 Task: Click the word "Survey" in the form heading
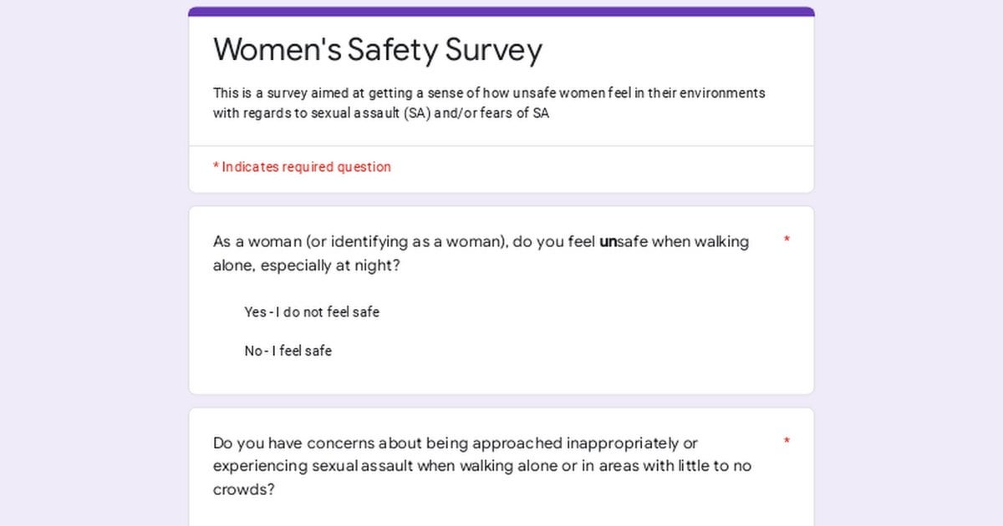point(493,50)
